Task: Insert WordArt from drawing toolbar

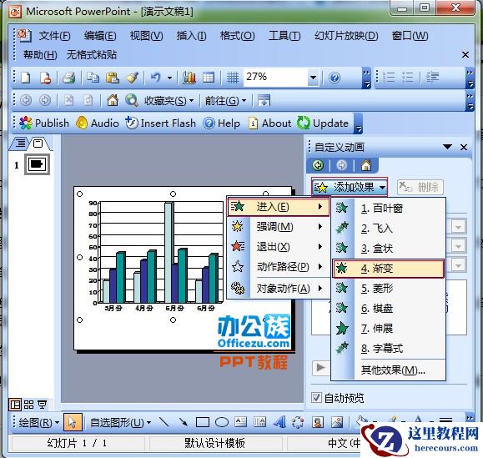Action: pyautogui.click(x=279, y=422)
